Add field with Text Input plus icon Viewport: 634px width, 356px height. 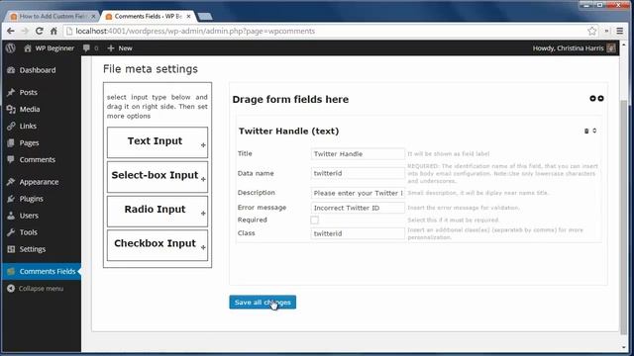click(x=203, y=145)
